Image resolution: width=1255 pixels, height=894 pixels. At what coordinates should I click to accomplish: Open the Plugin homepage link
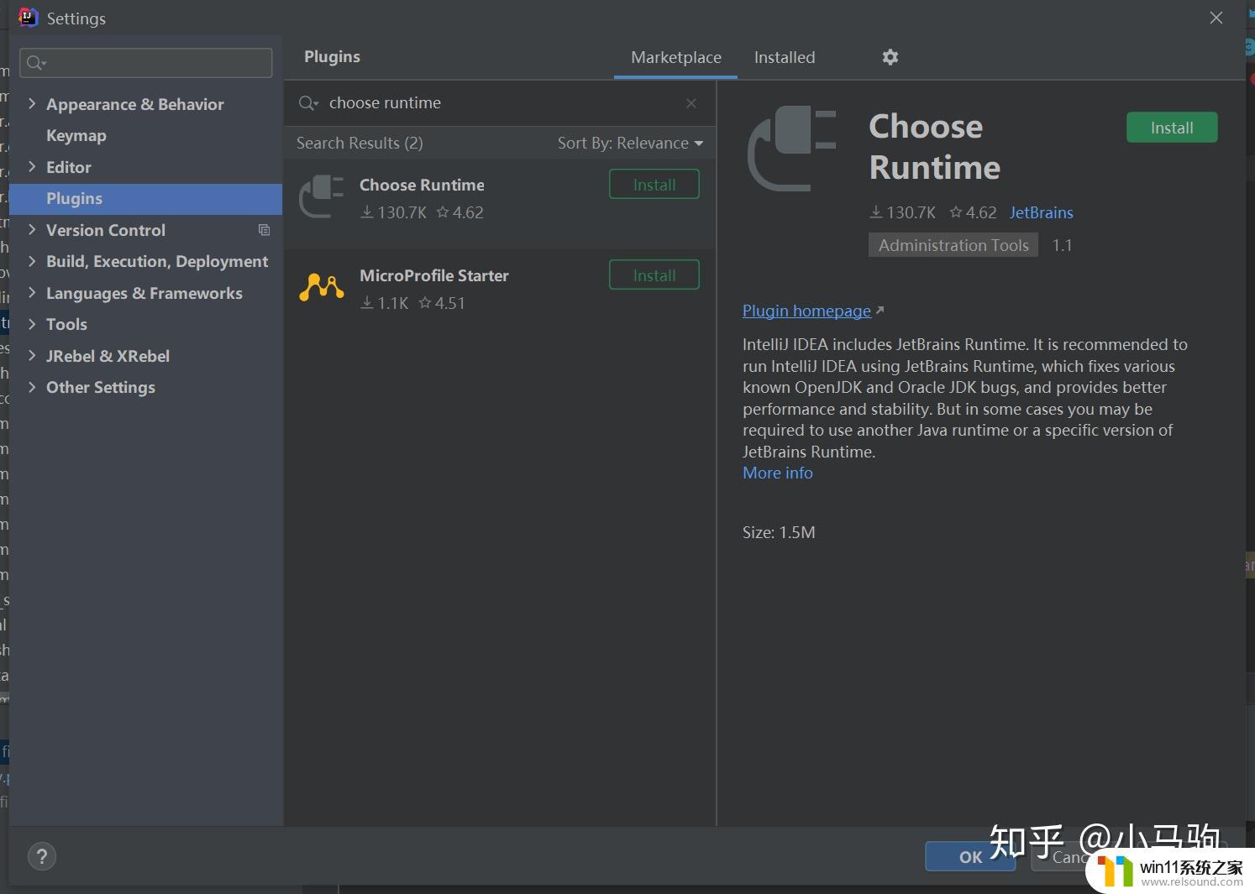(x=806, y=311)
